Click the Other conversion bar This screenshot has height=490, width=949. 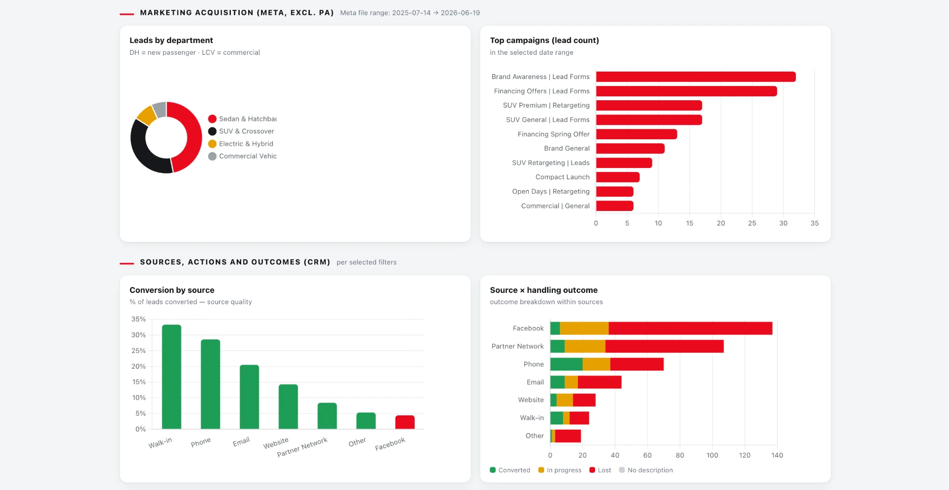(x=366, y=421)
